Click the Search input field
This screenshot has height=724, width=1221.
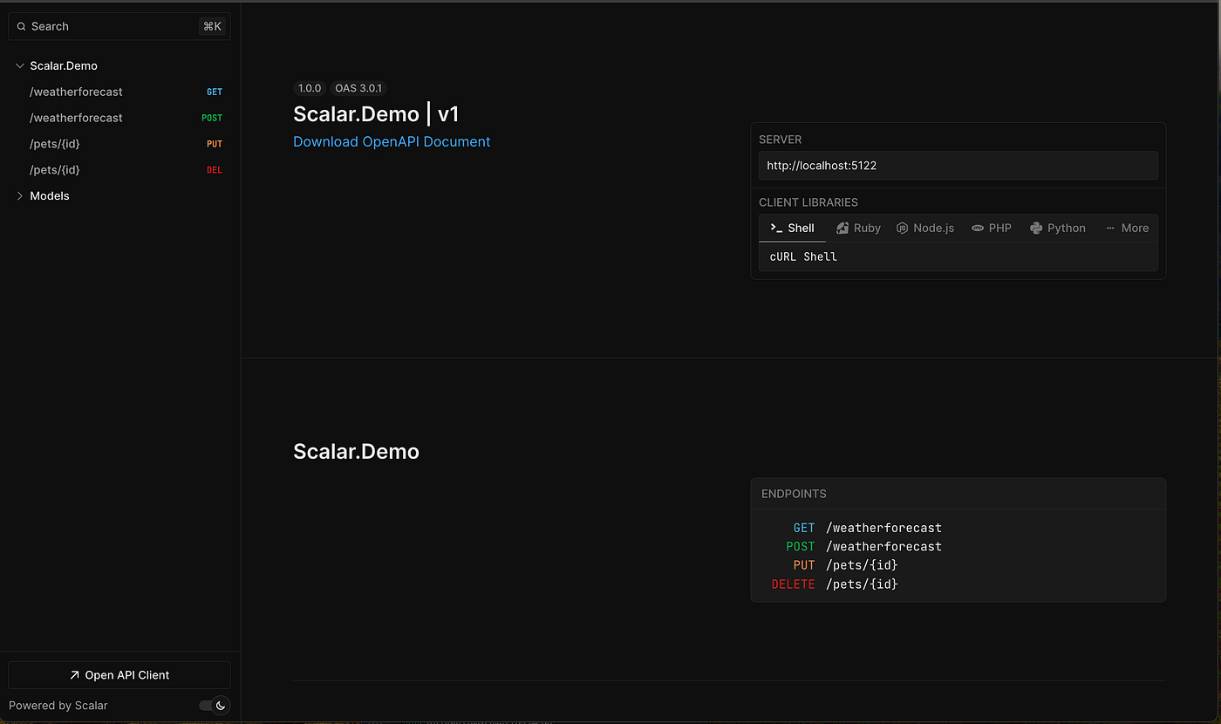click(119, 27)
